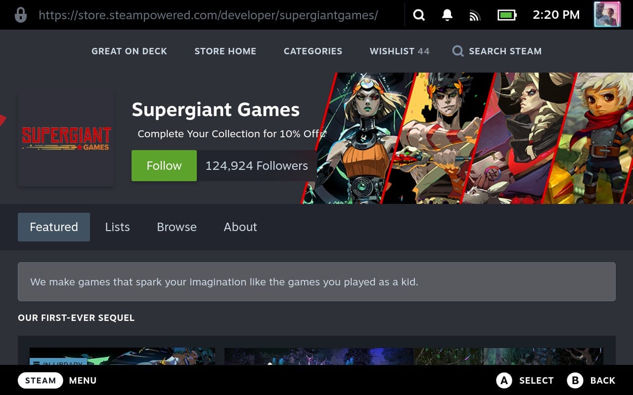Image resolution: width=633 pixels, height=395 pixels.
Task: Check the battery status icon
Action: point(506,15)
